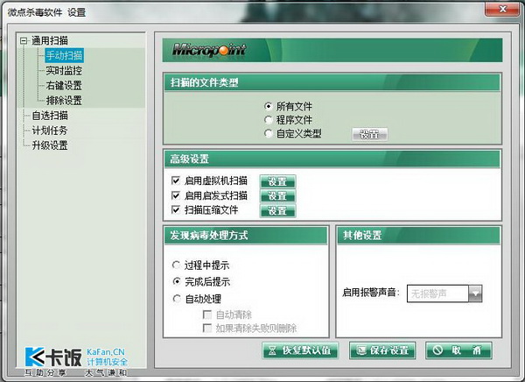Switch to 升级设置 page

(x=50, y=145)
